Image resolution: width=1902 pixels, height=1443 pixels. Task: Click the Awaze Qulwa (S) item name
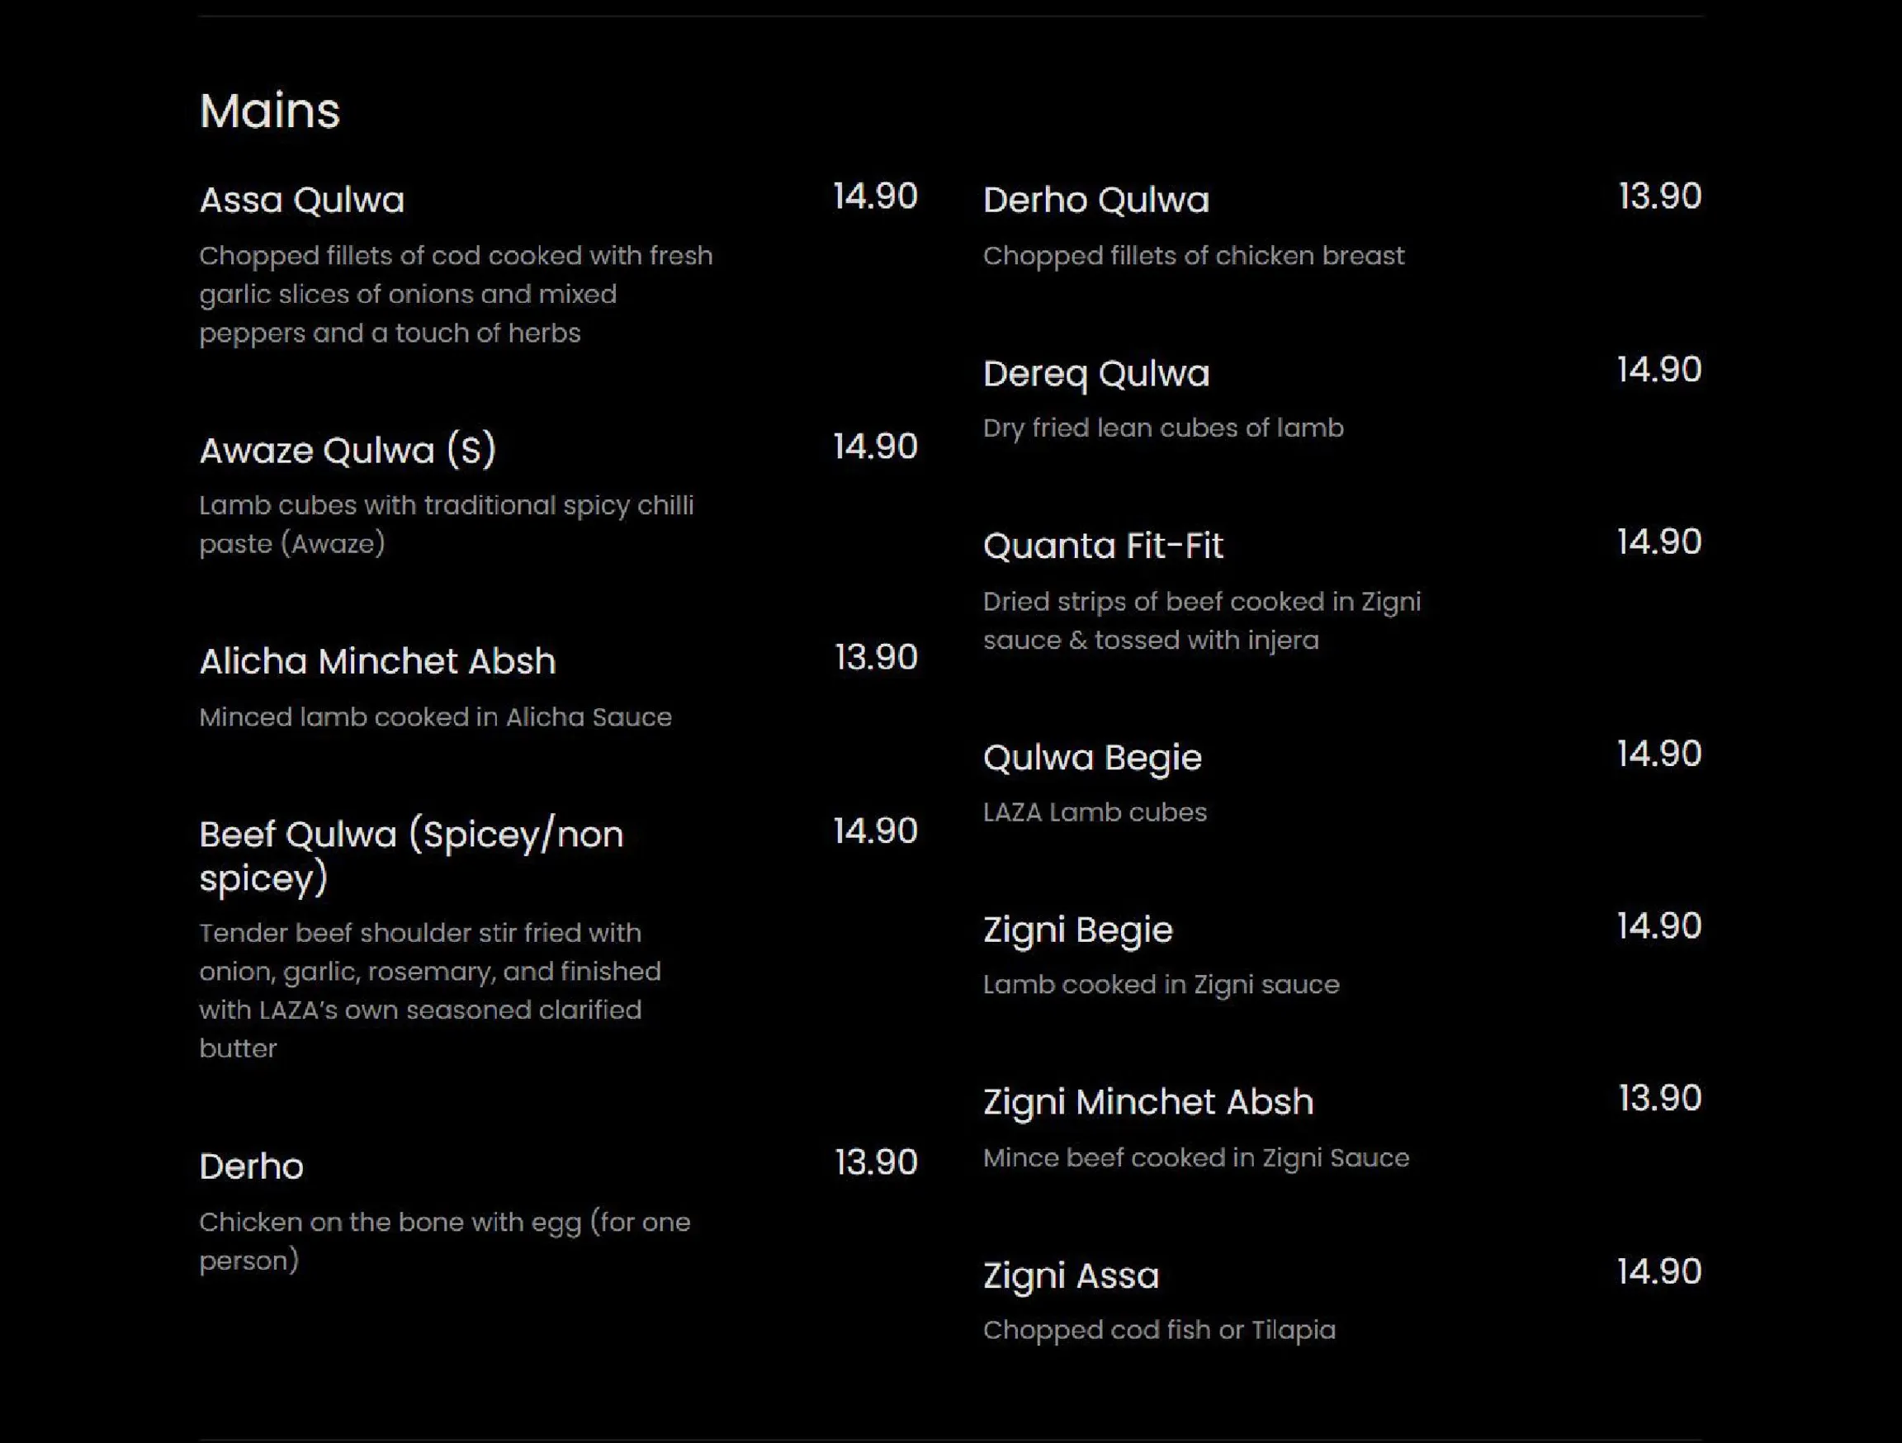pyautogui.click(x=348, y=450)
